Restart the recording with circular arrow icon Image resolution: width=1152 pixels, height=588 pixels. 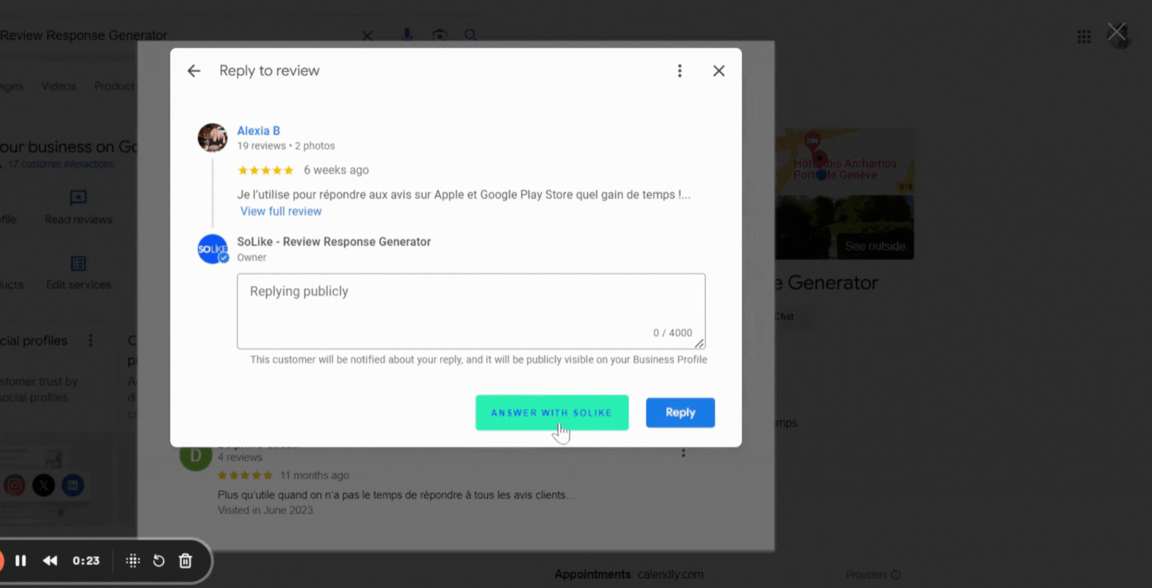tap(158, 560)
